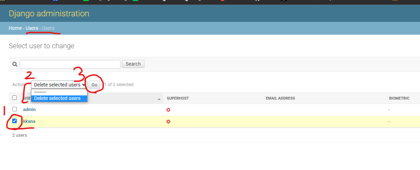The image size is (420, 170).
Task: Click the Search button
Action: tap(133, 64)
